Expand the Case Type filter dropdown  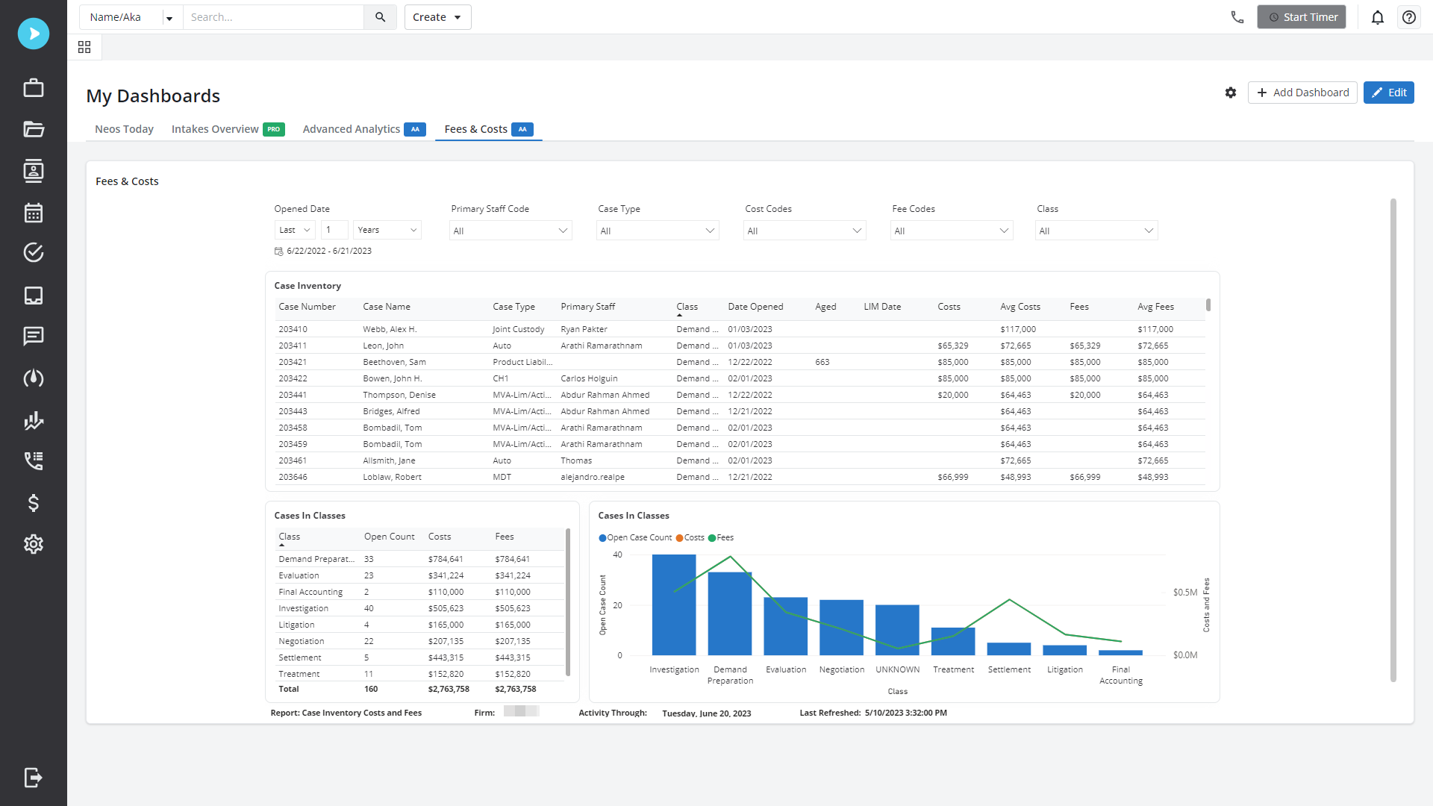[658, 231]
